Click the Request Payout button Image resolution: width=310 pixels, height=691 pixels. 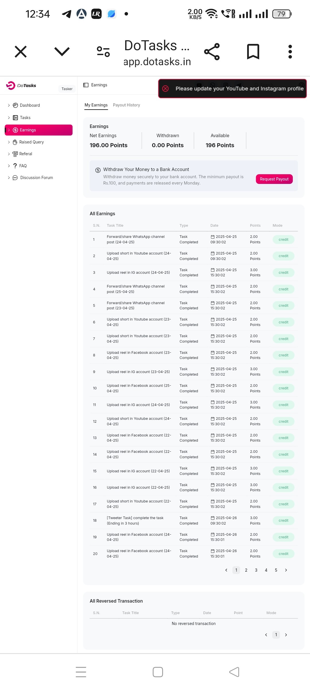274,179
